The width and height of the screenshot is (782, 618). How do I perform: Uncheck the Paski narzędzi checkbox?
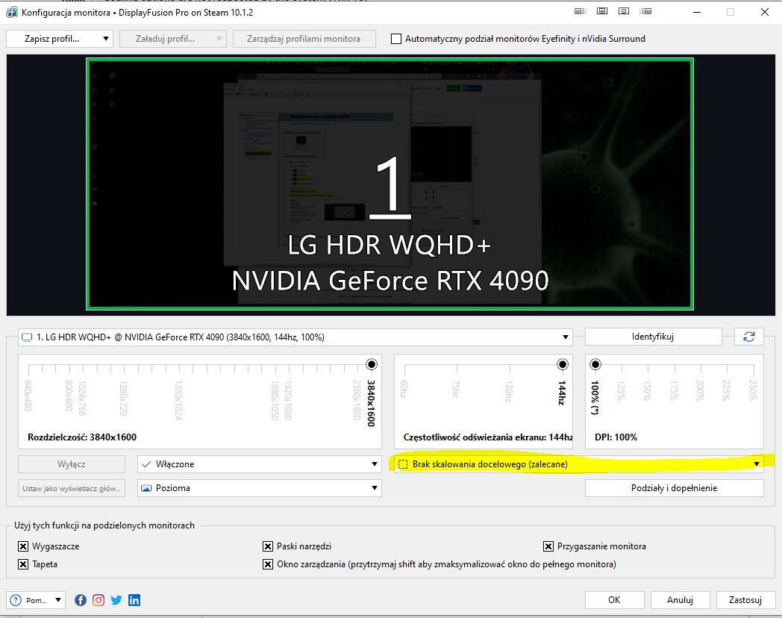click(x=268, y=546)
